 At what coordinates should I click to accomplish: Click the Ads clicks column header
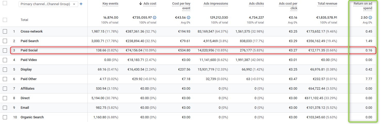256,4
